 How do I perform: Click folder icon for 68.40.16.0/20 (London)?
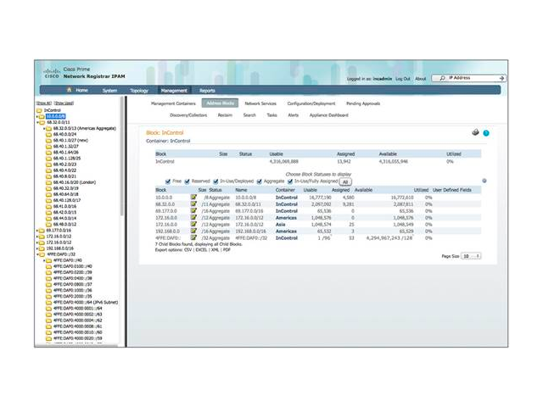click(48, 181)
